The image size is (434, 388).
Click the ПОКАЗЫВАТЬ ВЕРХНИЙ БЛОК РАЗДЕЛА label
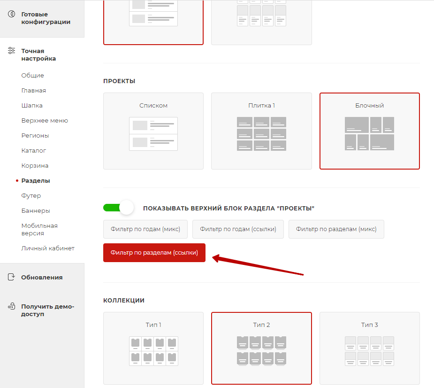(x=228, y=208)
